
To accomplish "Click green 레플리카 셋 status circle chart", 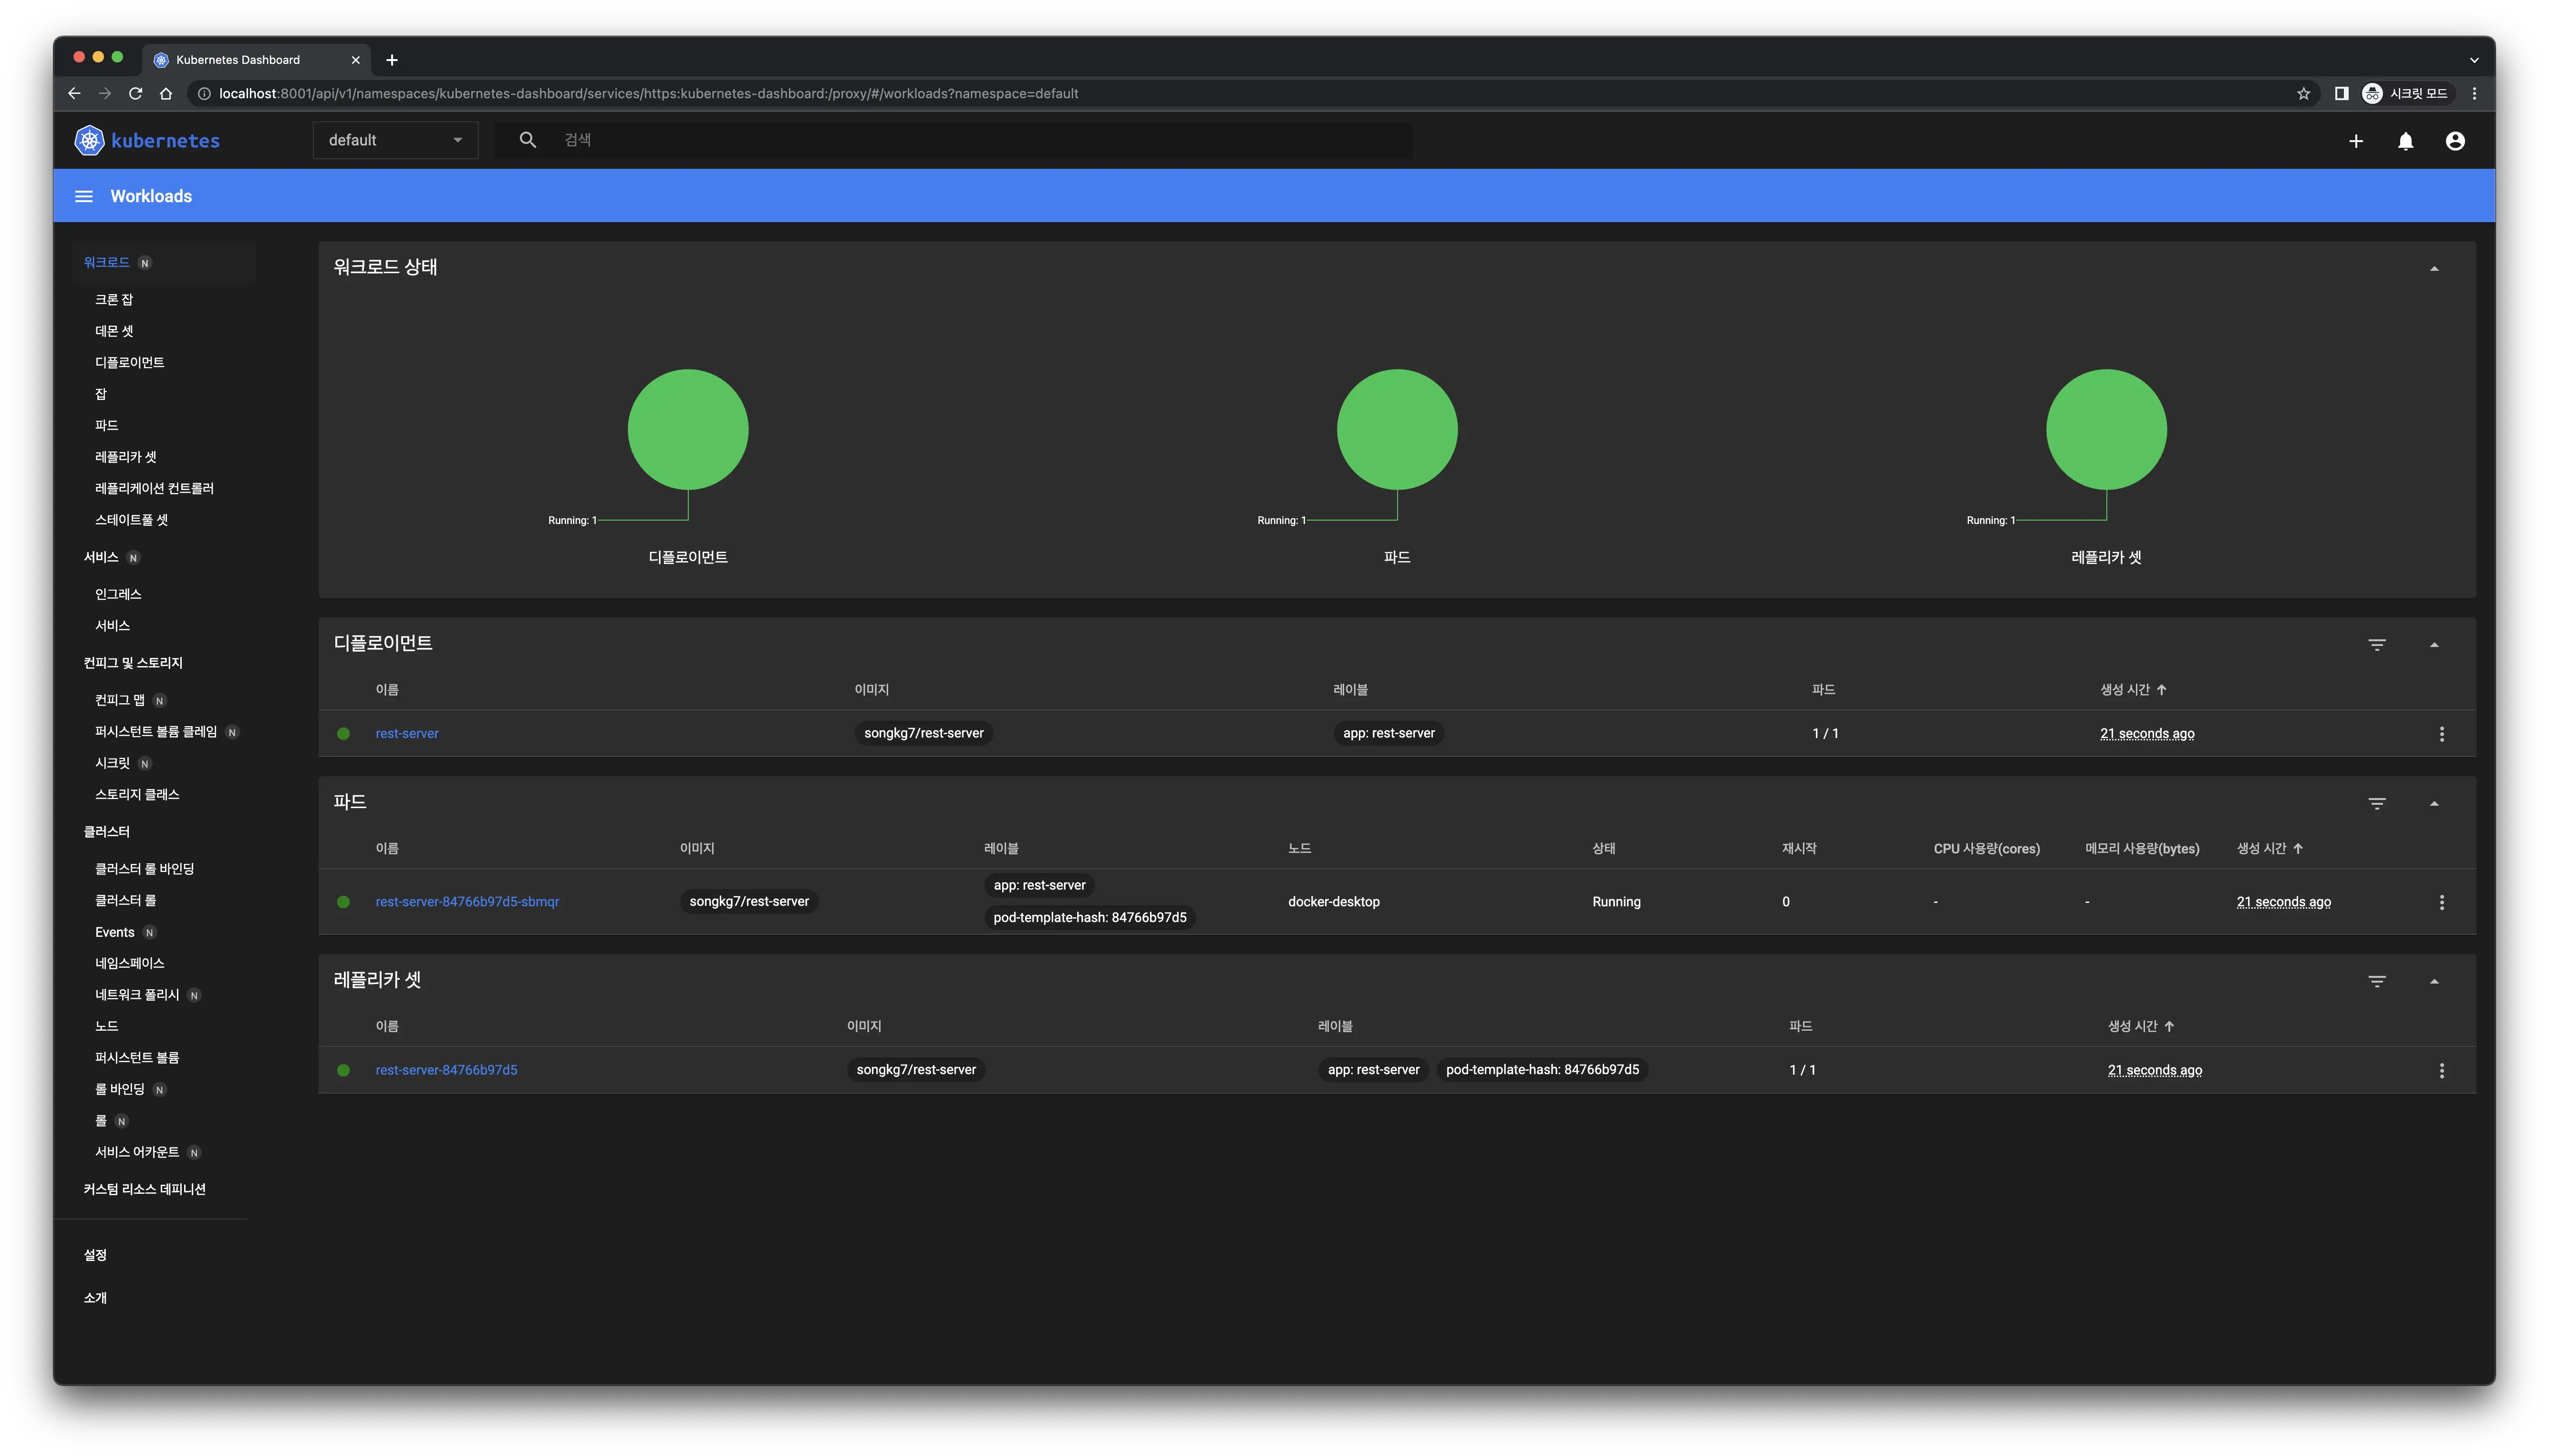I will click(x=2106, y=429).
